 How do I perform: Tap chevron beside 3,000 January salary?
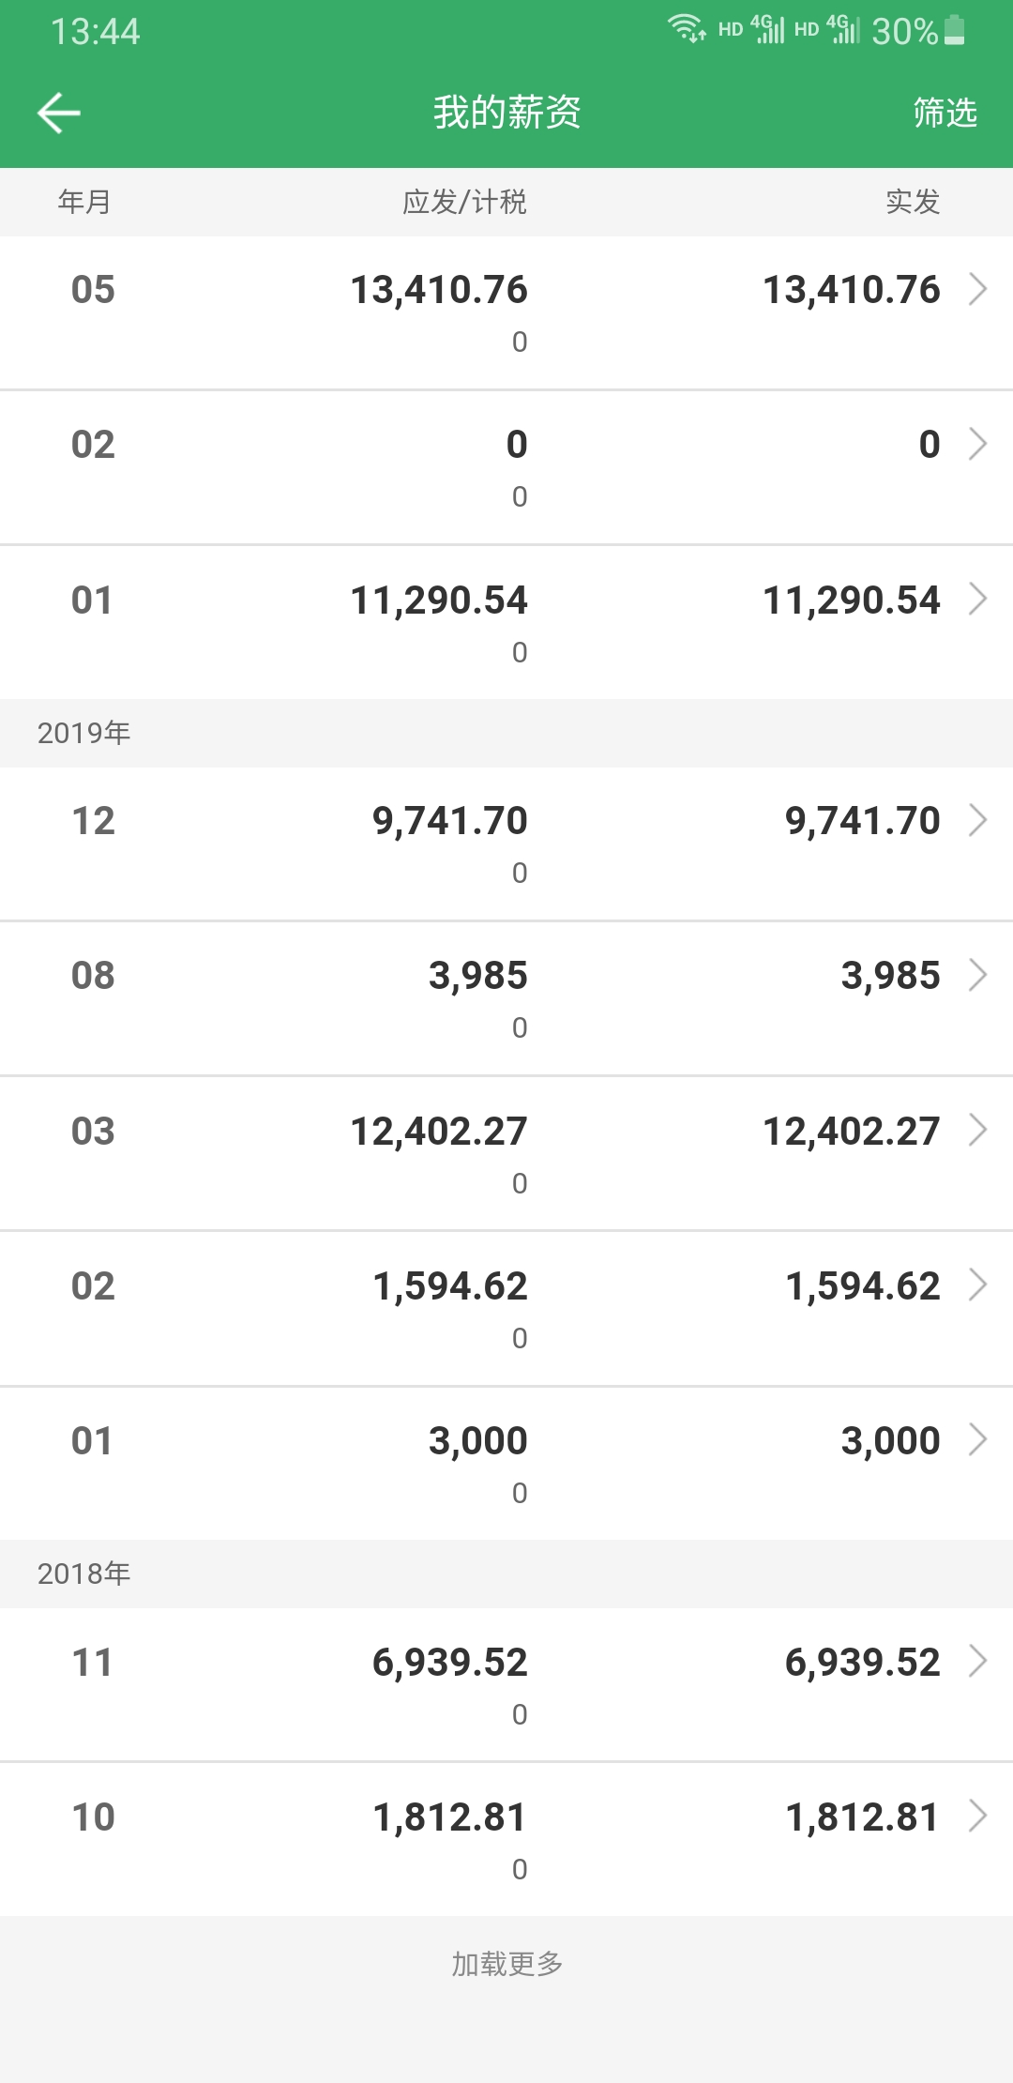(x=977, y=1439)
